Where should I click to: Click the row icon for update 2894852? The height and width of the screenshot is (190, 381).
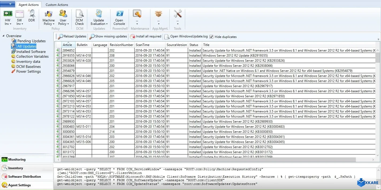(58, 50)
